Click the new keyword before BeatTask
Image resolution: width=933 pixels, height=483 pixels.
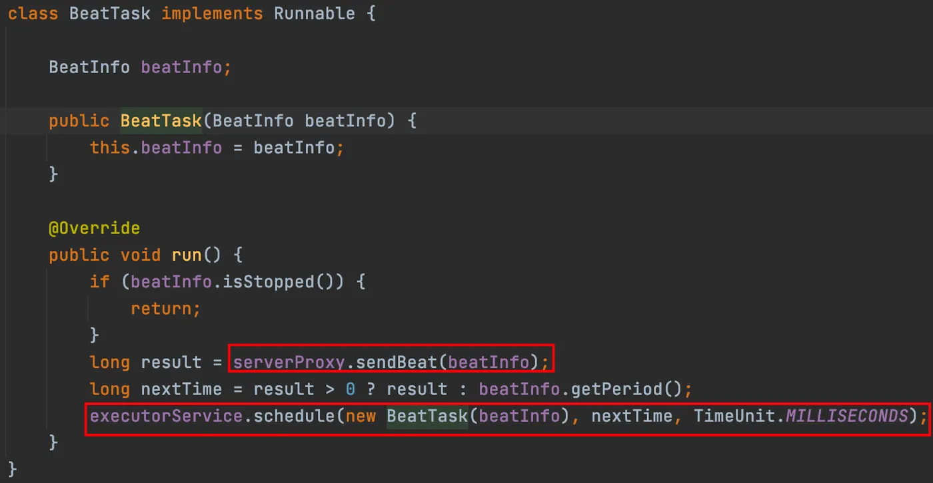point(360,416)
